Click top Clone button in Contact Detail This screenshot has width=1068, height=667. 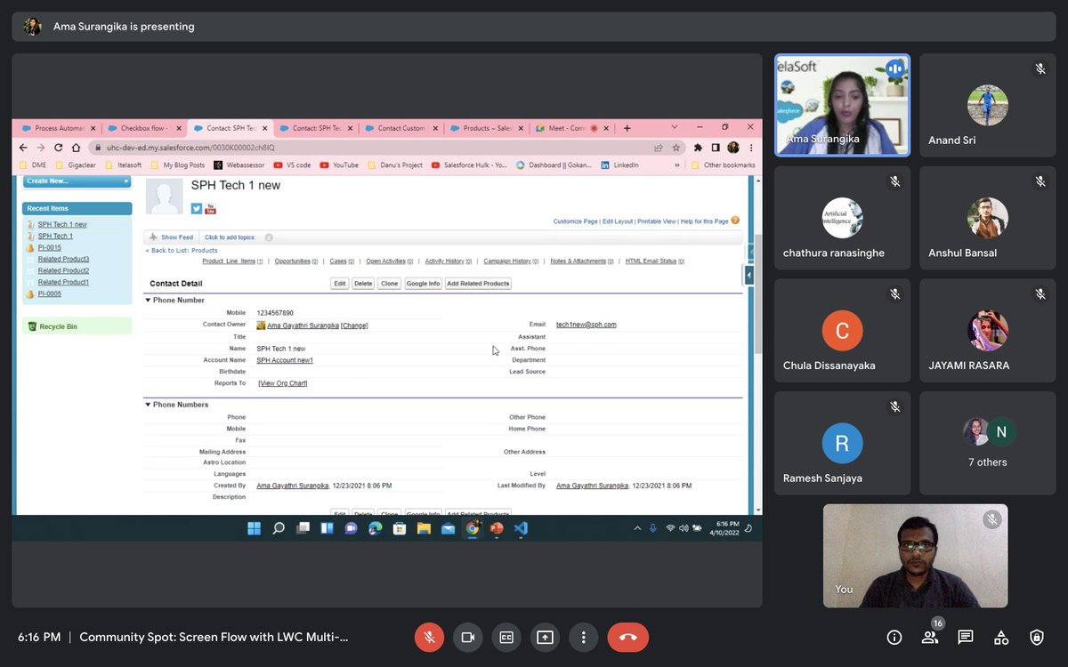click(389, 284)
